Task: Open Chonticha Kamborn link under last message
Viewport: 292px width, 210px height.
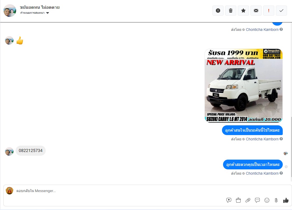Action: coord(262,173)
